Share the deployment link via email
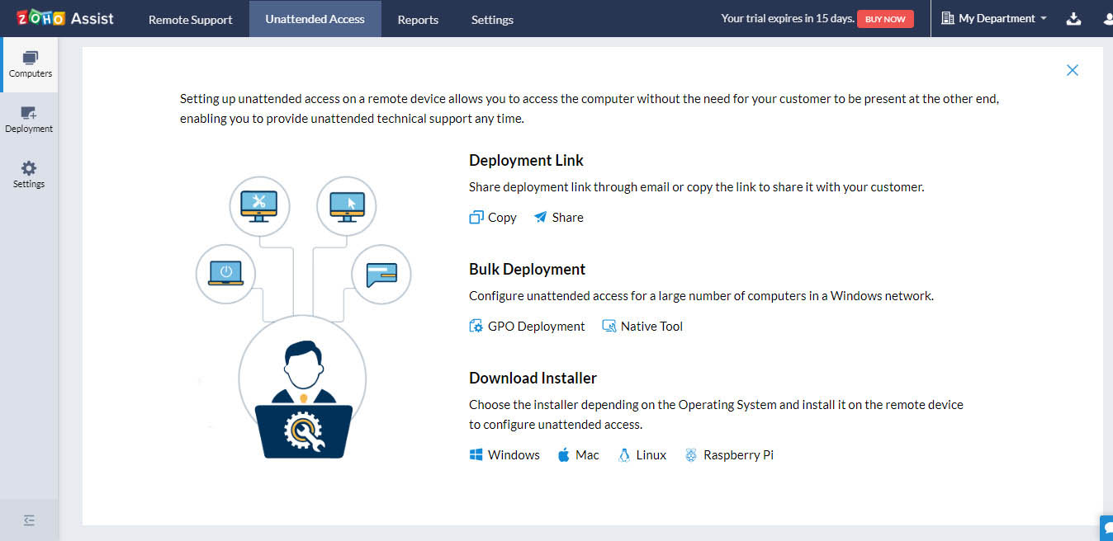The height and width of the screenshot is (541, 1113). coord(559,218)
